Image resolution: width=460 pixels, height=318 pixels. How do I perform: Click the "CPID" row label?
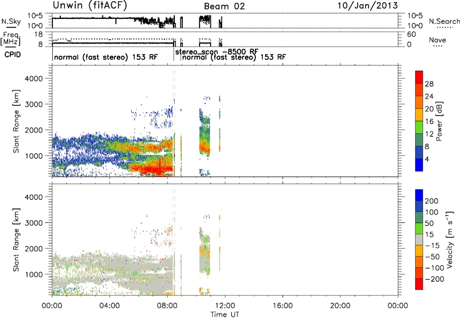[x=13, y=55]
